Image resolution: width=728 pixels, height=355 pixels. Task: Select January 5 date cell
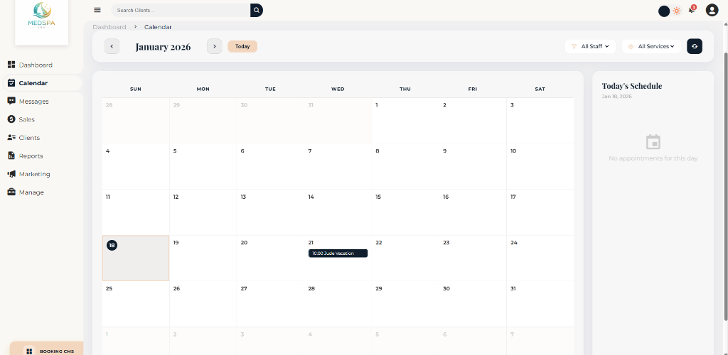[x=203, y=166]
